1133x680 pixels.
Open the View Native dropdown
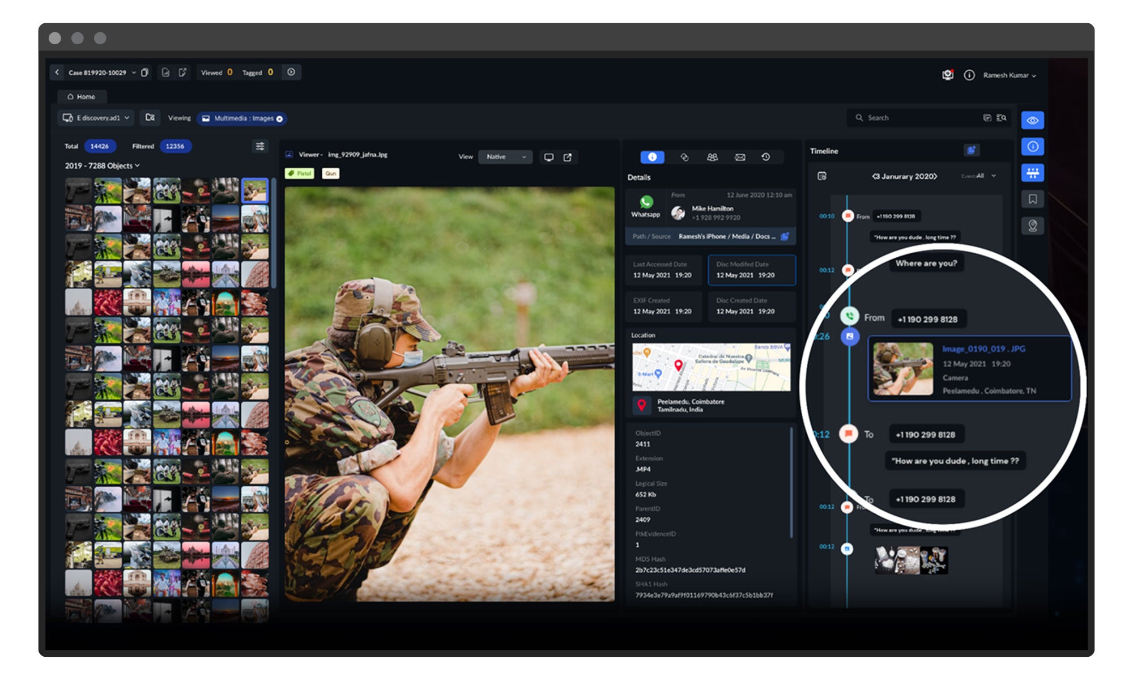coord(505,157)
